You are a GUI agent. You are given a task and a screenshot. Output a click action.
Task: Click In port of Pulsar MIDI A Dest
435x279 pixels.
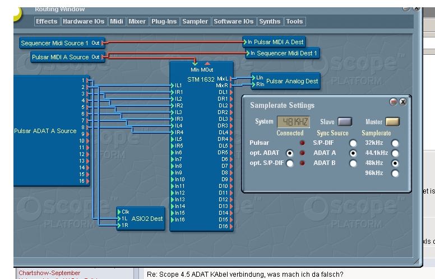click(x=245, y=42)
